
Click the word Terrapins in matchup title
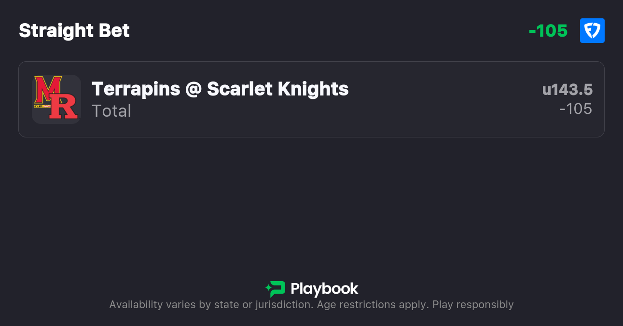point(135,89)
